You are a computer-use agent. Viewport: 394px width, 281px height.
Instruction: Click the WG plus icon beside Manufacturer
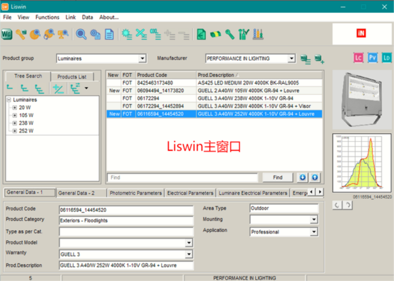click(x=319, y=59)
